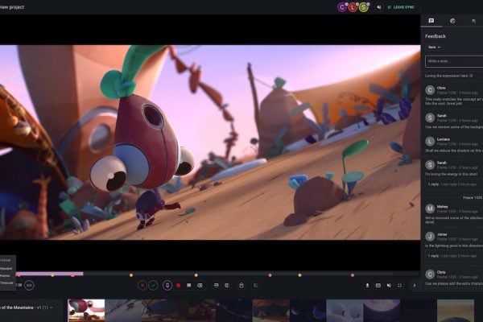Click red user avatar L in header
The image size is (483, 322).
coord(353,7)
